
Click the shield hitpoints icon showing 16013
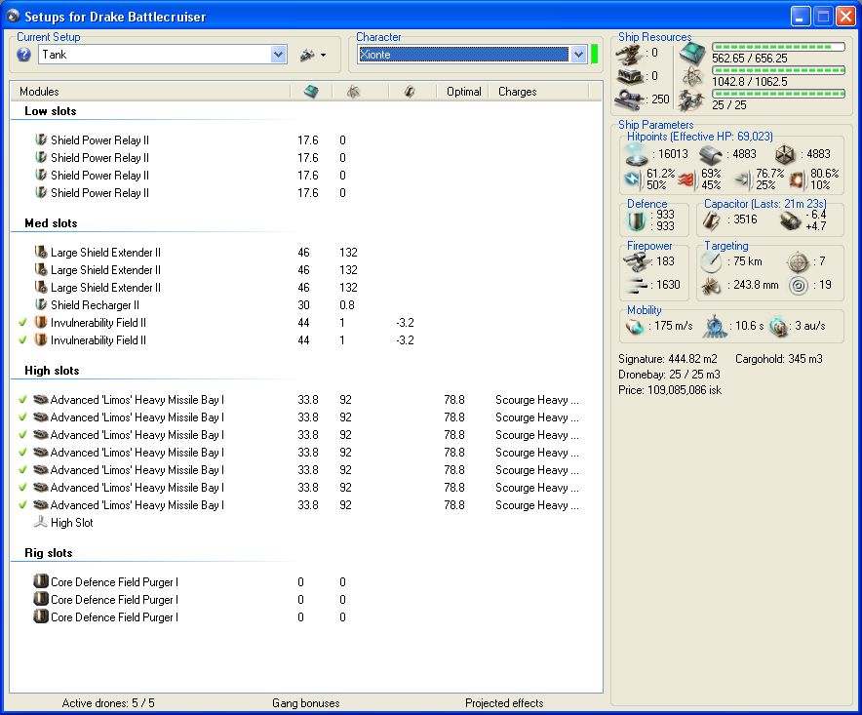pos(637,154)
